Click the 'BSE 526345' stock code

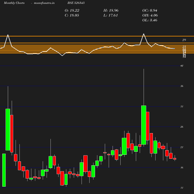tap(76, 3)
